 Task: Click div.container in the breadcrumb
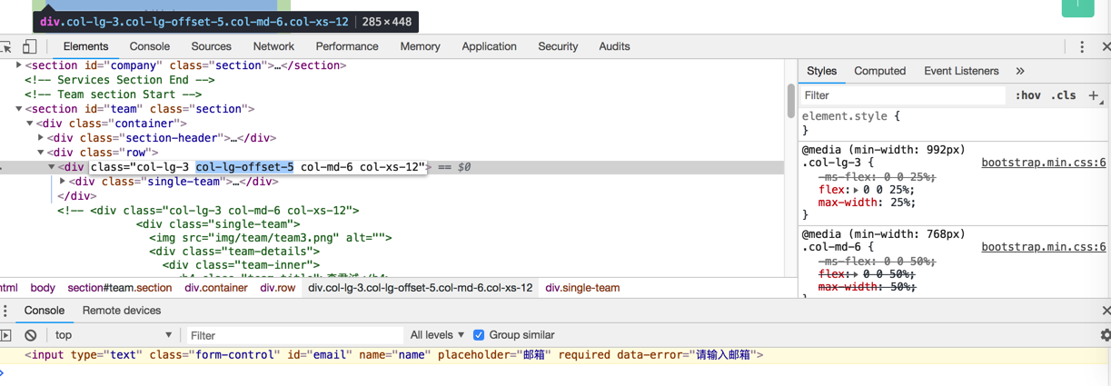pos(216,288)
